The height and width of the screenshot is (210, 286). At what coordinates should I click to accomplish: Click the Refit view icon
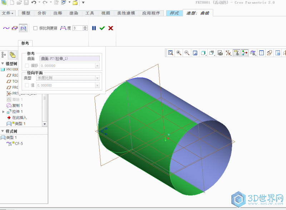(x=171, y=53)
